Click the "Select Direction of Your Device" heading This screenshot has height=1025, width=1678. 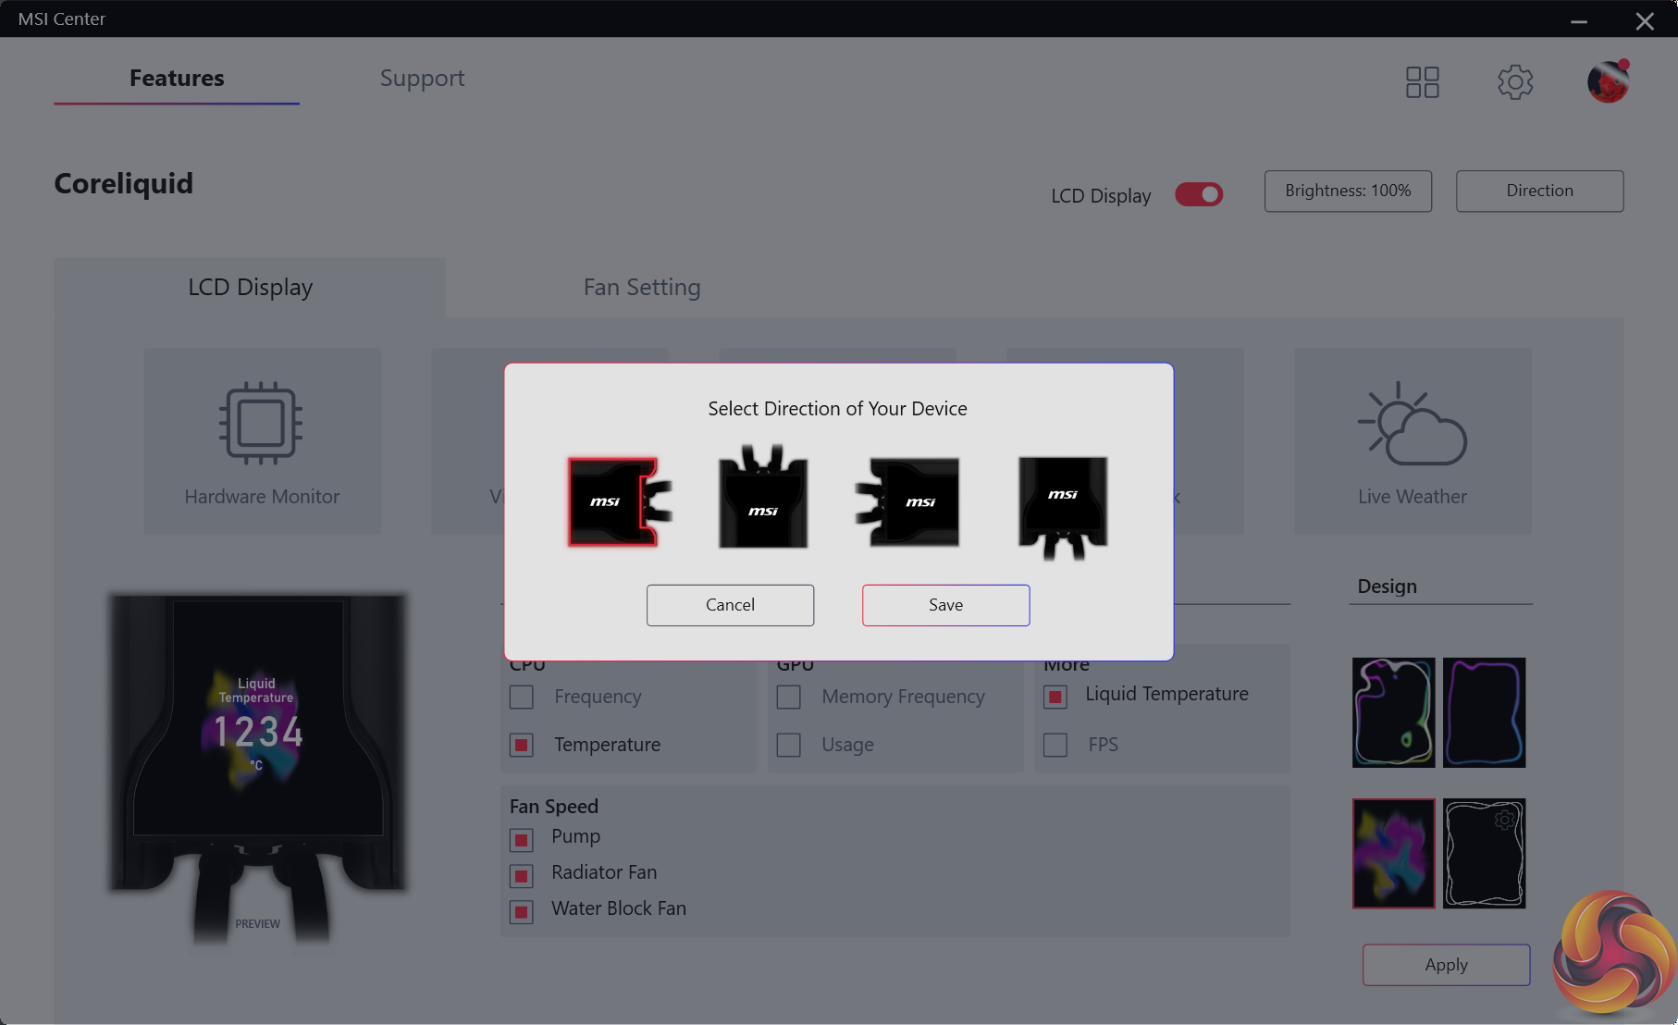[837, 409]
